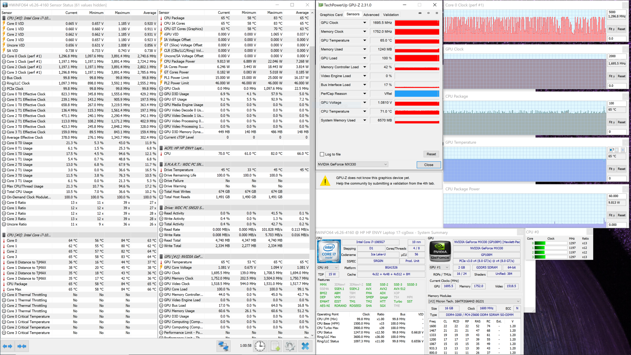Click the chip icon next to ACPI HP ENVY header
631x355 pixels.
pos(161,148)
